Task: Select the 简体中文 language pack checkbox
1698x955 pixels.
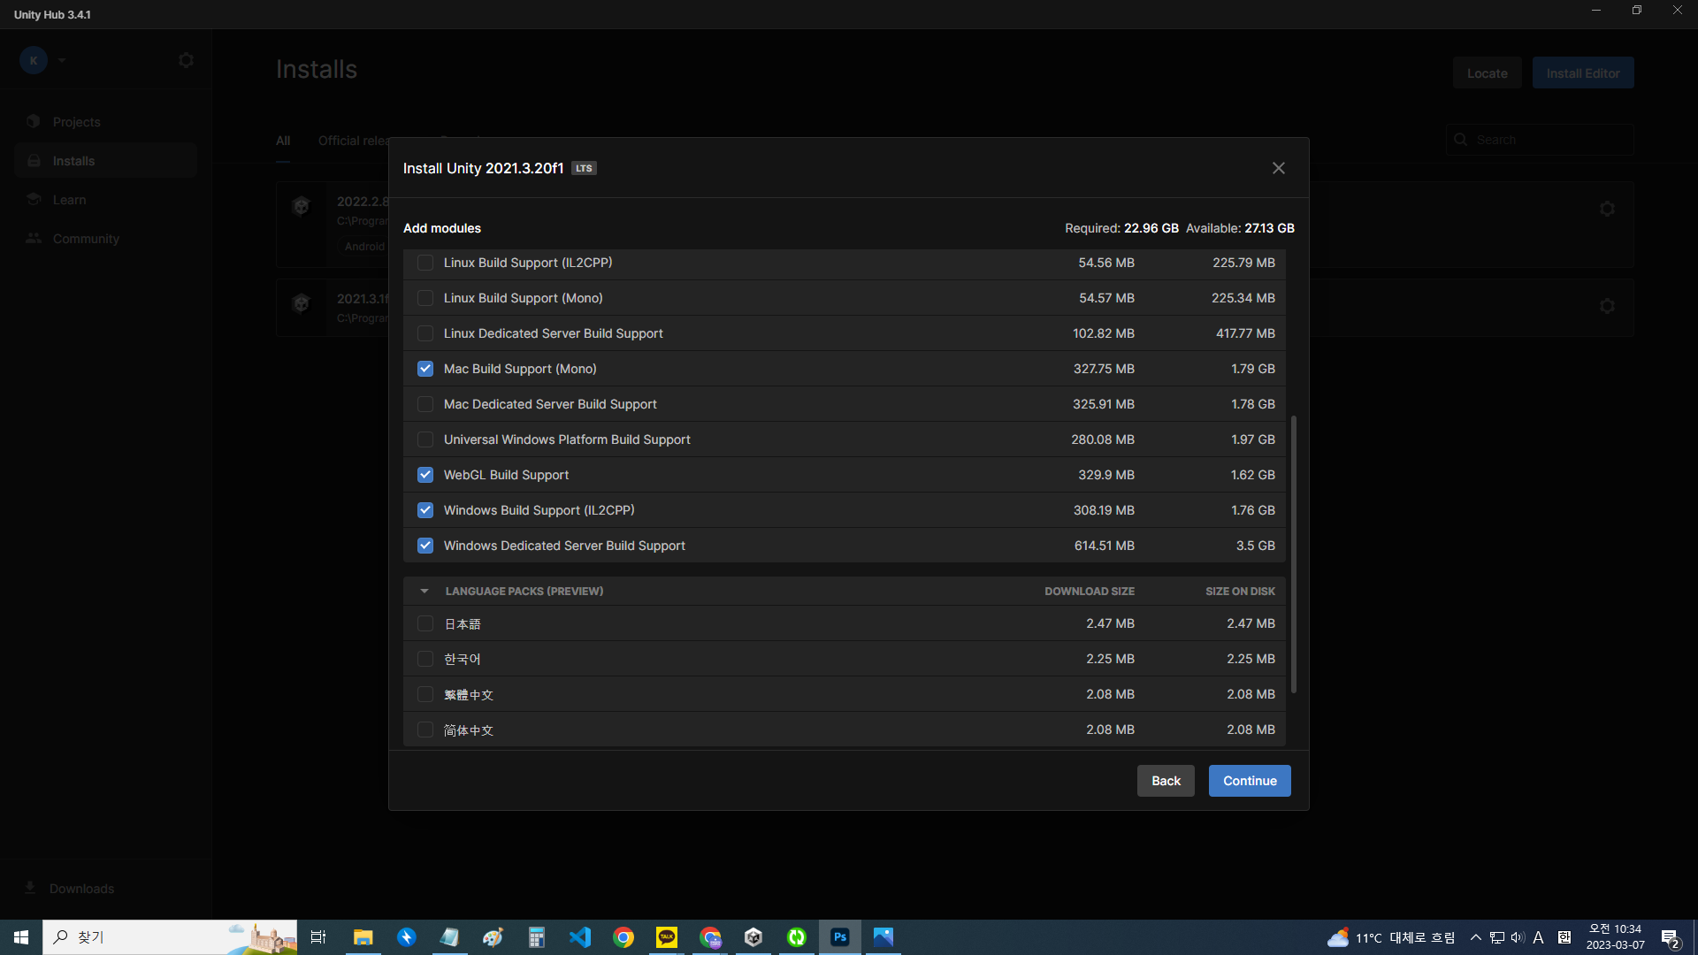Action: pos(425,730)
